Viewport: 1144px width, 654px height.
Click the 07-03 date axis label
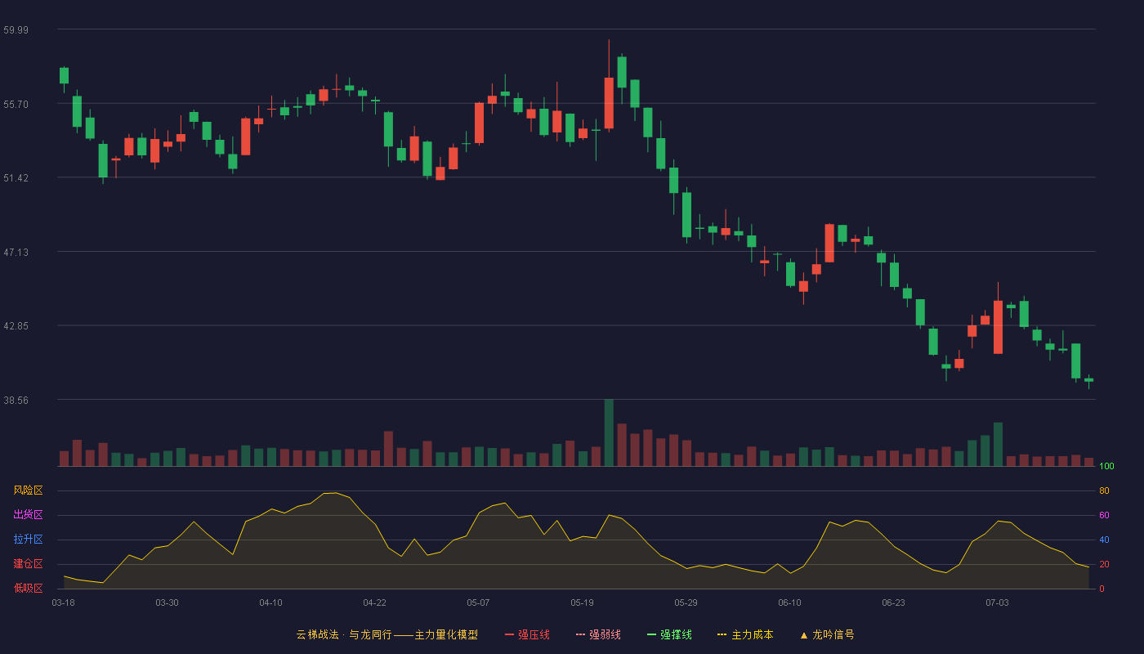click(997, 602)
